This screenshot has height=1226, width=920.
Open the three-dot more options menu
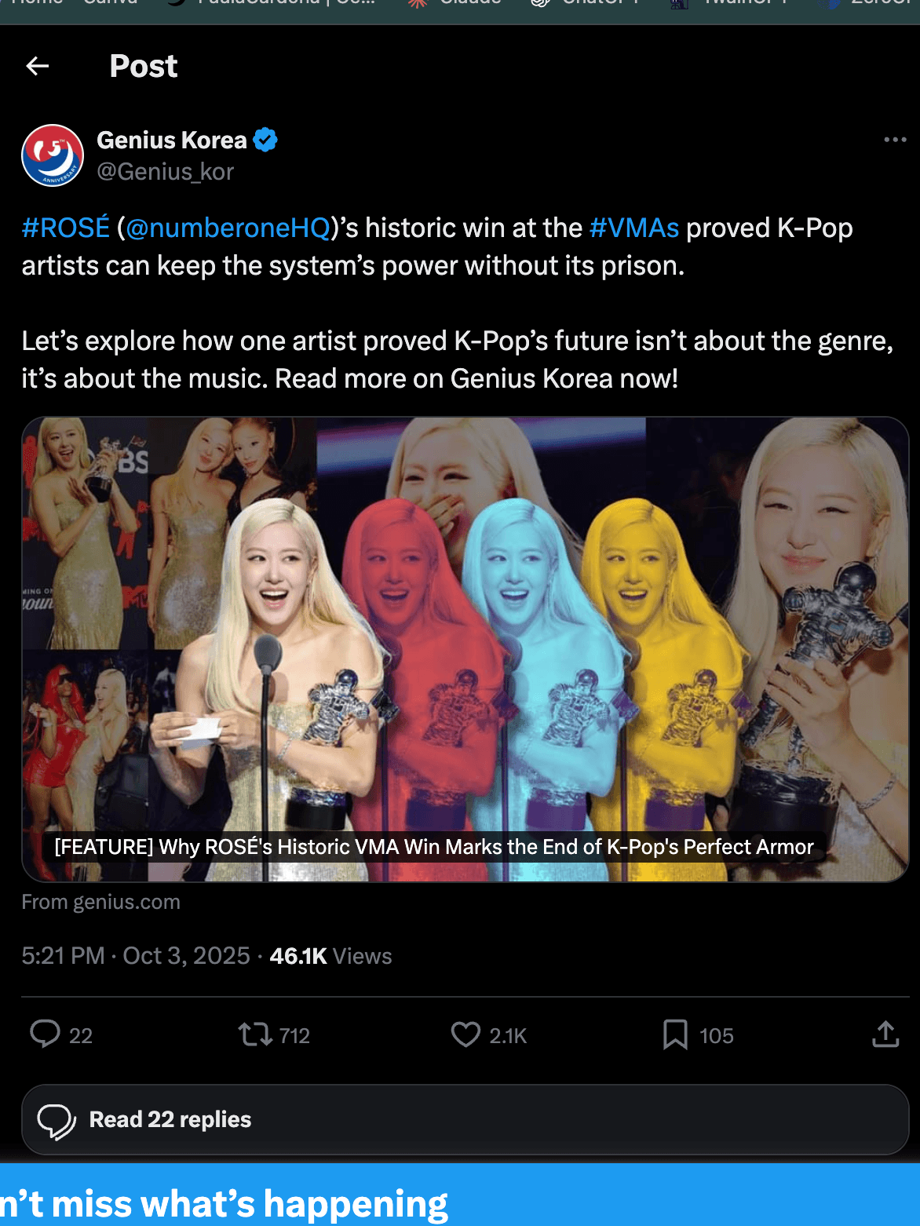895,140
